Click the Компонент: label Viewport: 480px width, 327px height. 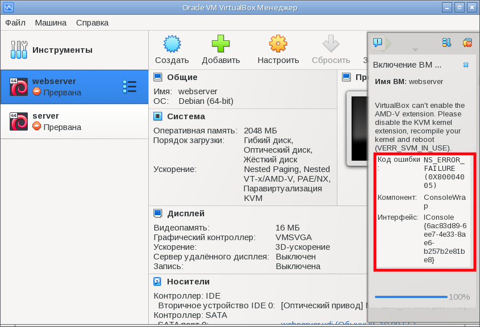pos(397,198)
